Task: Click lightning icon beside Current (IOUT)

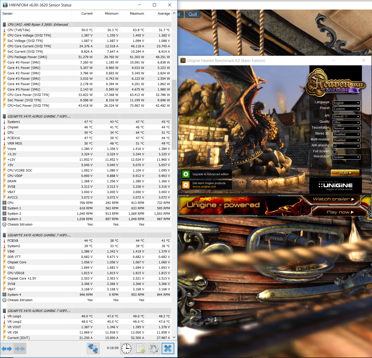Action: (x=4, y=338)
